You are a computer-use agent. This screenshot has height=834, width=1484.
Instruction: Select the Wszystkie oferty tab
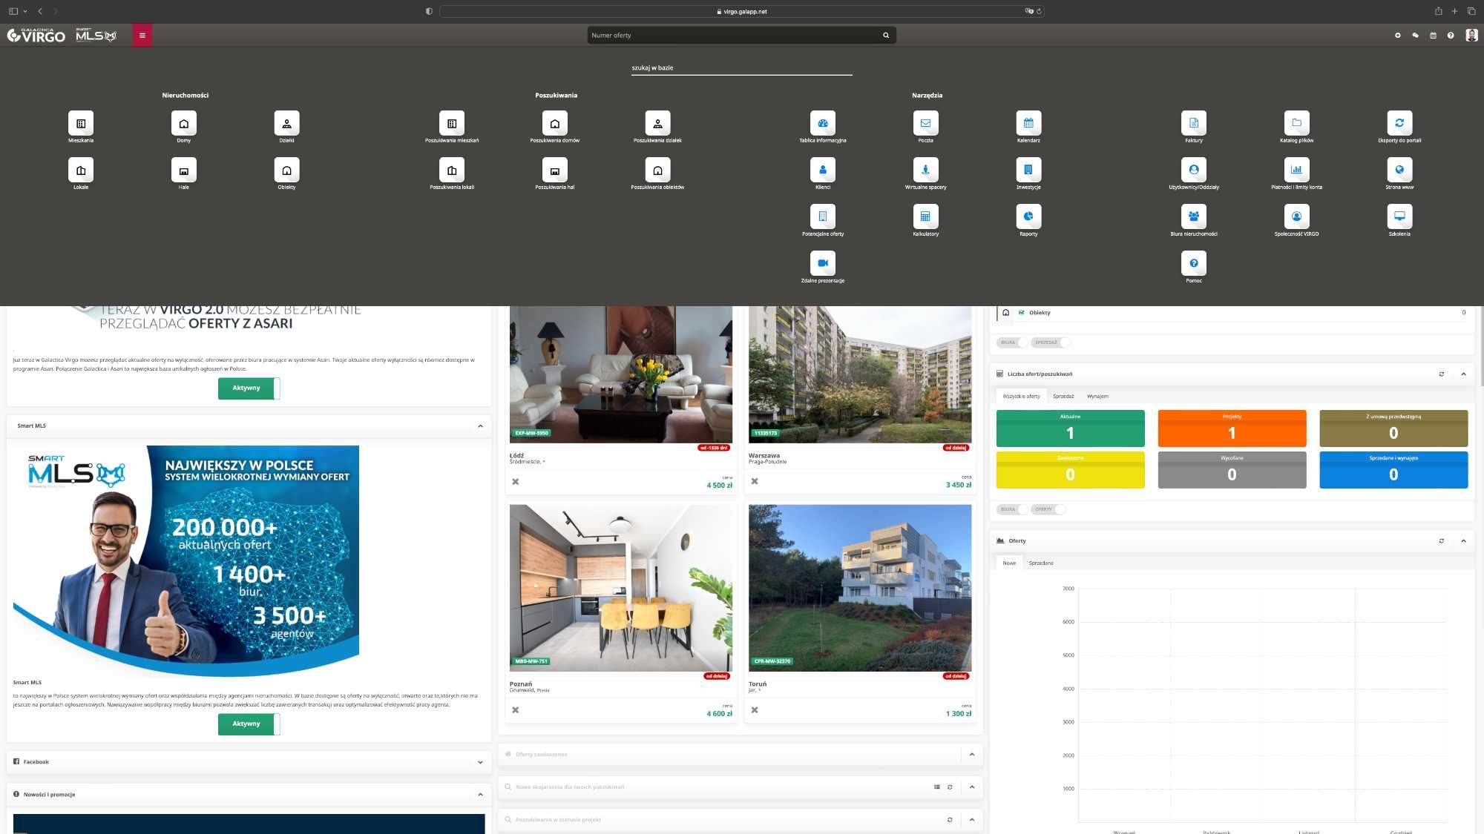pos(1021,397)
